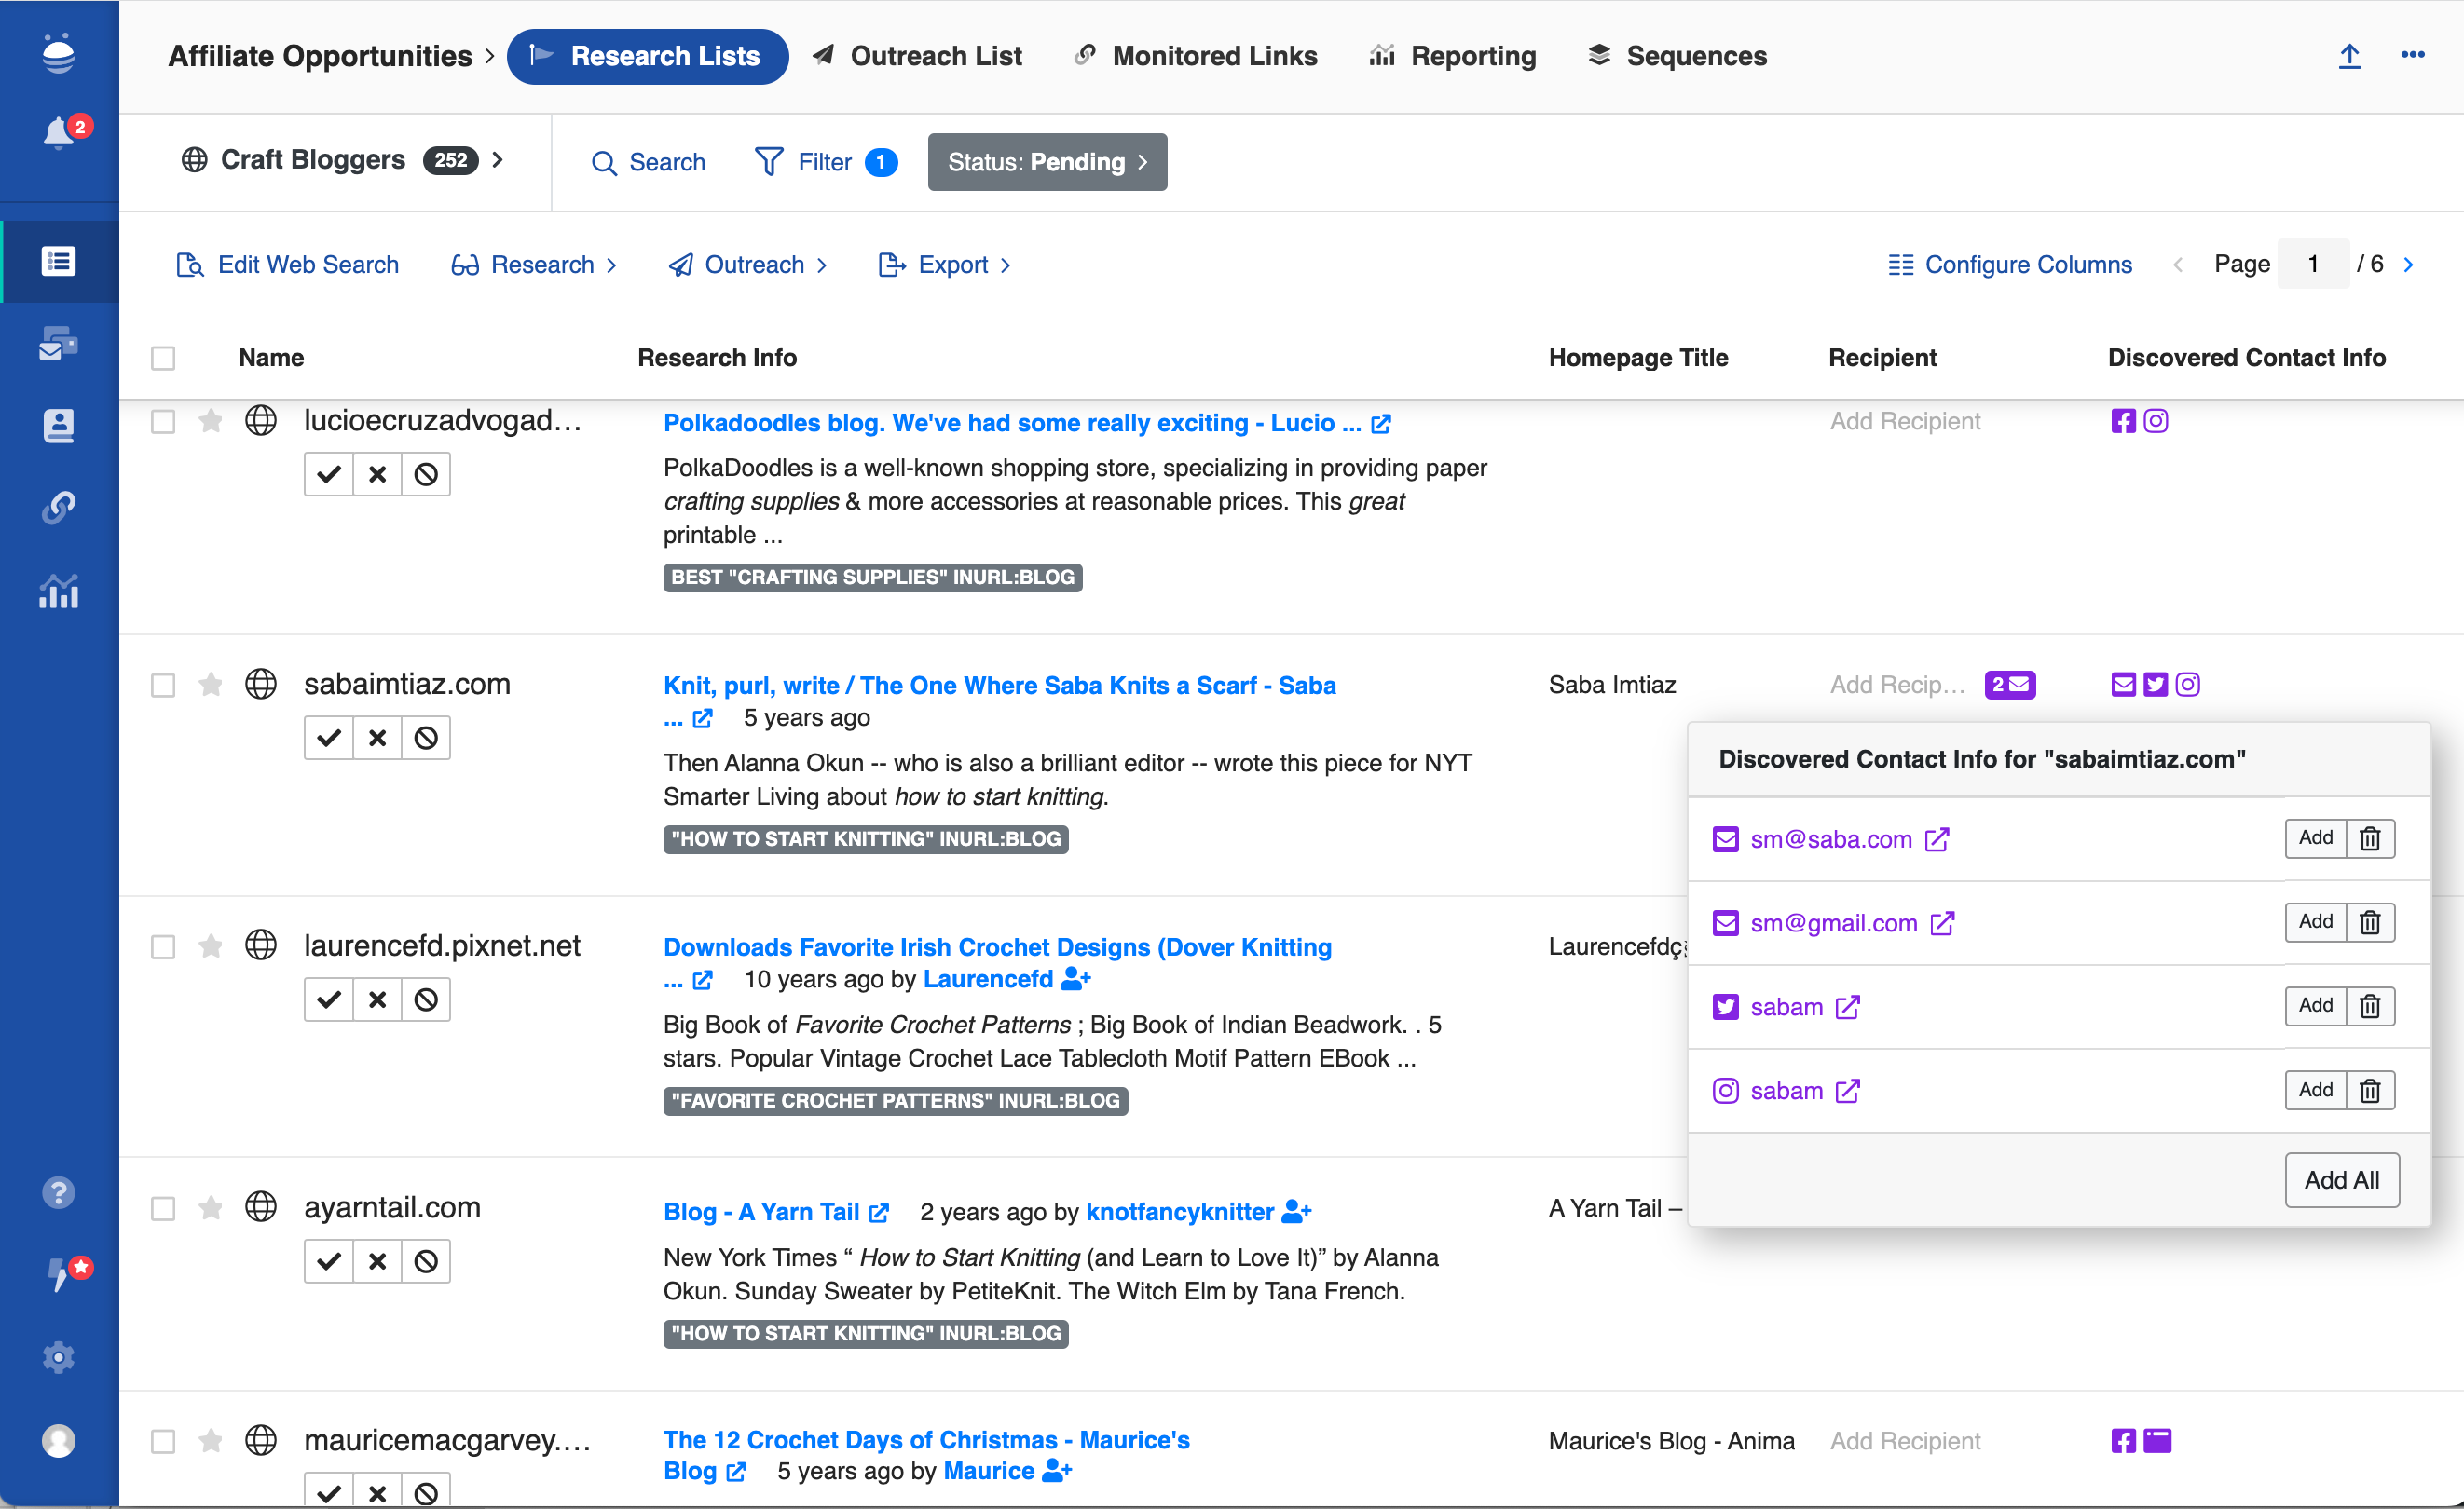Delete sm@saba.com contact with trash icon

click(x=2369, y=837)
